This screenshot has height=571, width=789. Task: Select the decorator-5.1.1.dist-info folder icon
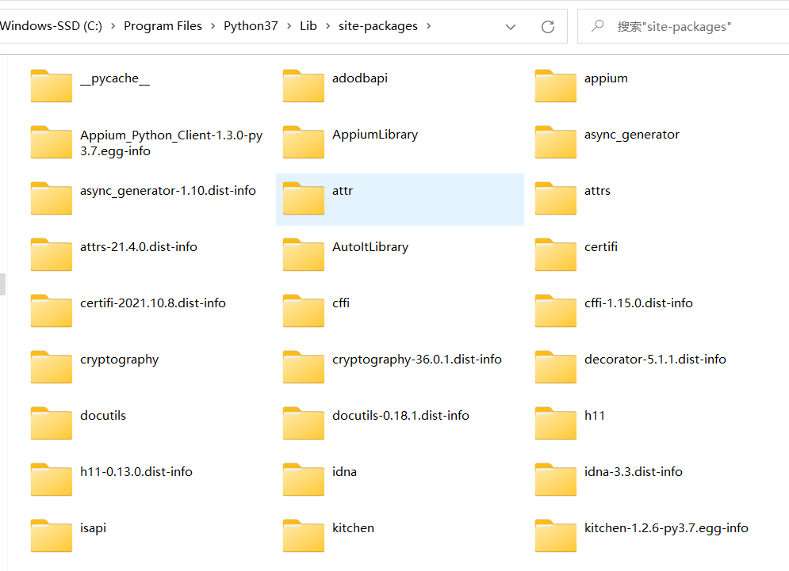[x=556, y=367]
